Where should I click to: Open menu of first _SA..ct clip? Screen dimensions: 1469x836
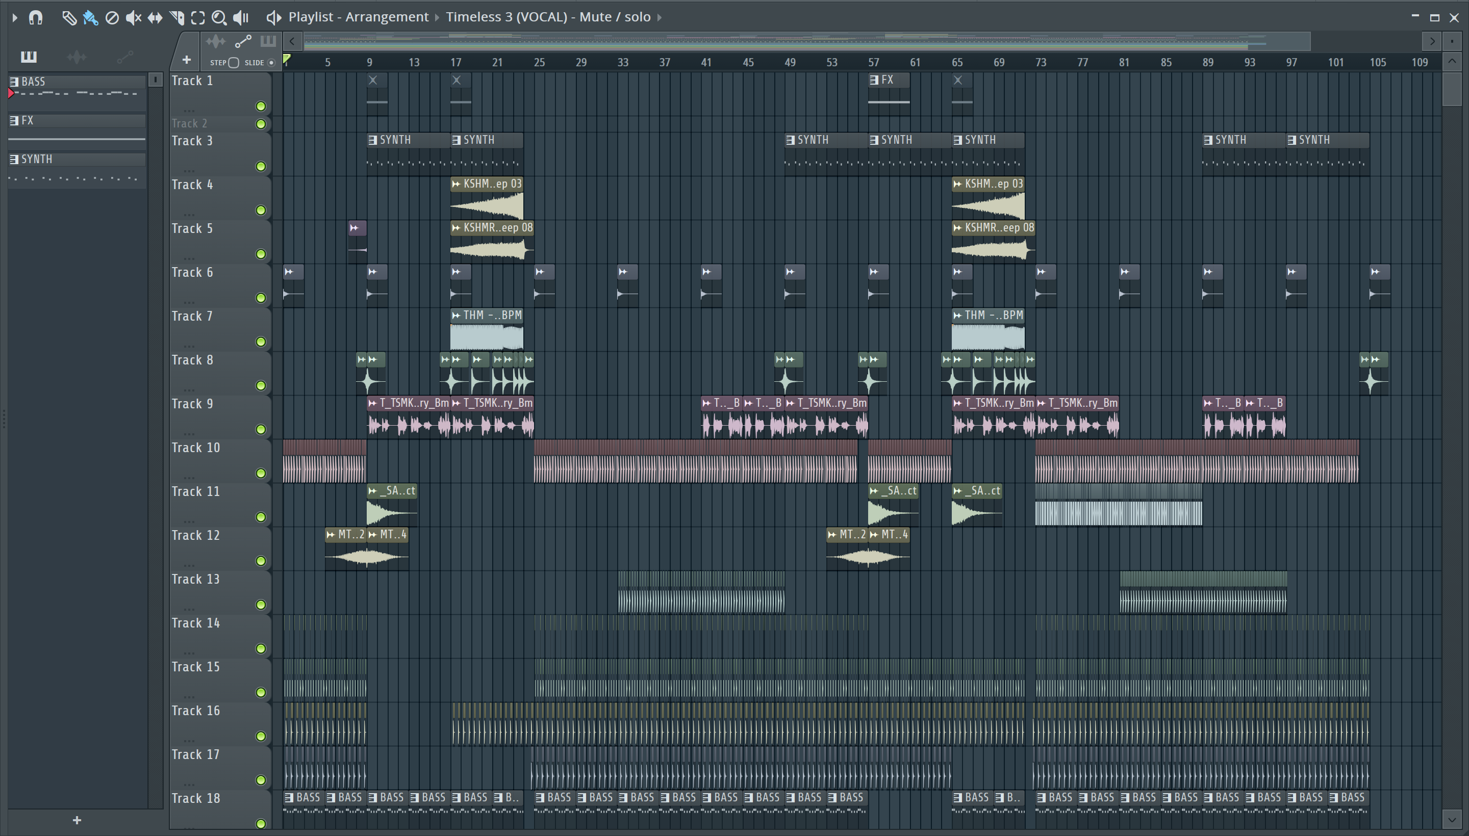point(373,491)
